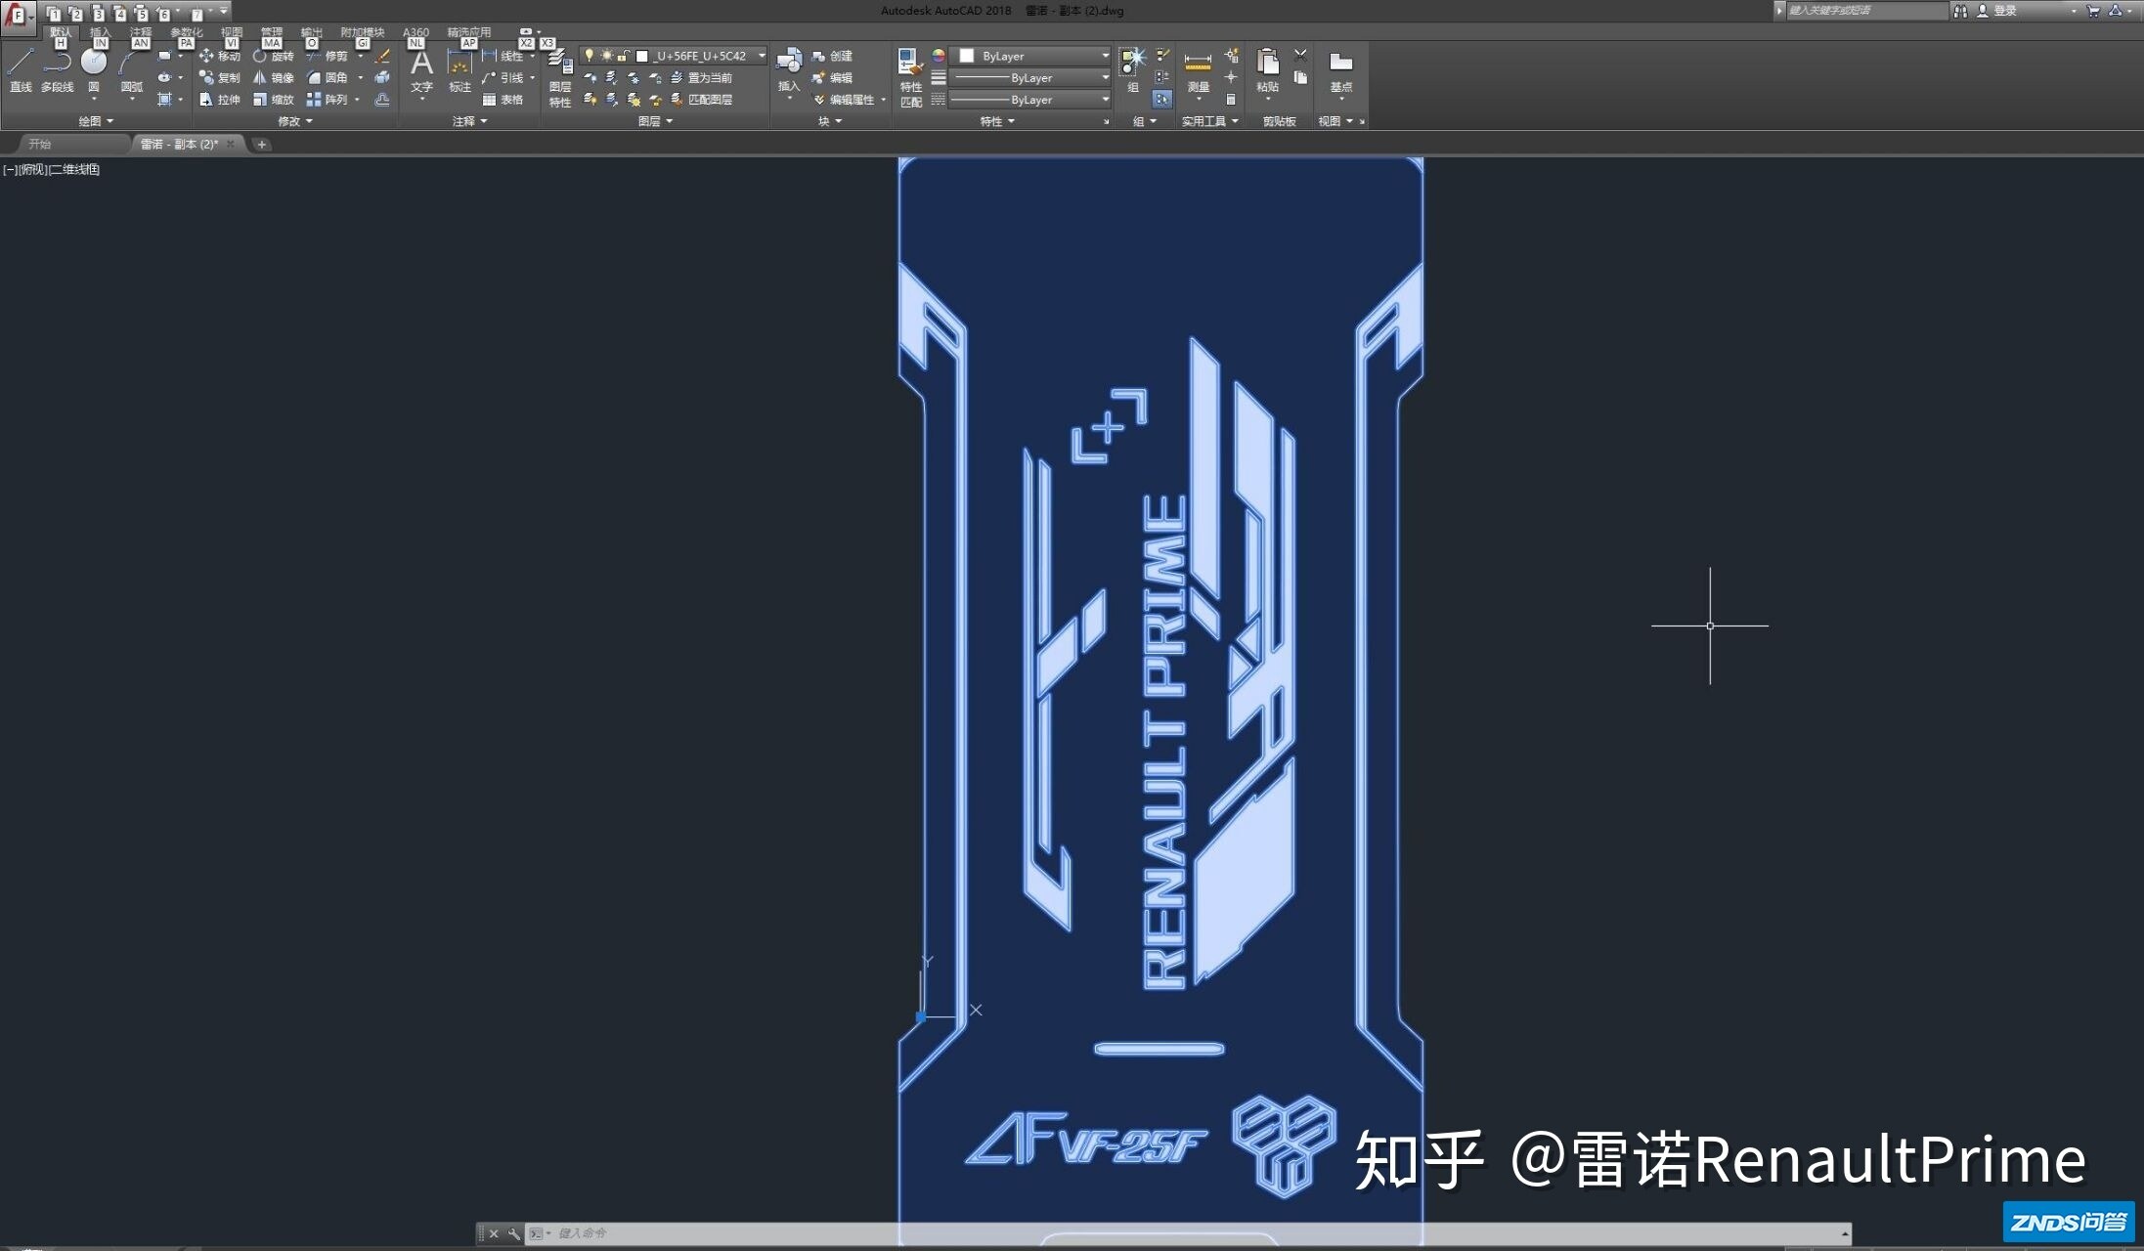Expand the 修改 (Modify) panel

295,121
